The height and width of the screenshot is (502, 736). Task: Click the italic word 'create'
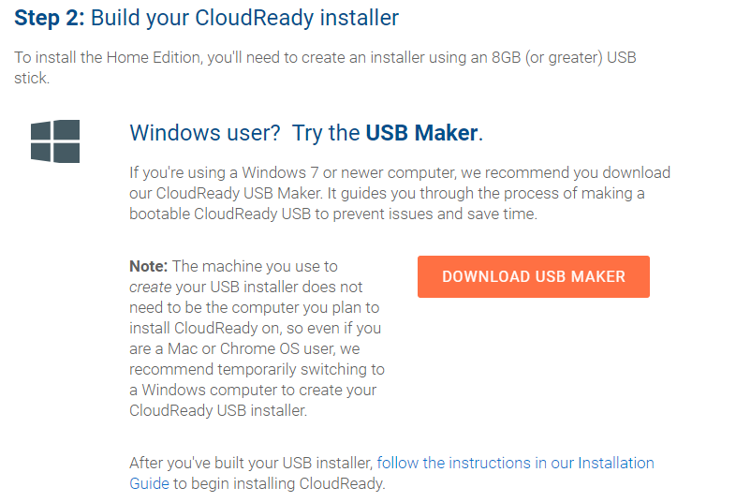(151, 287)
